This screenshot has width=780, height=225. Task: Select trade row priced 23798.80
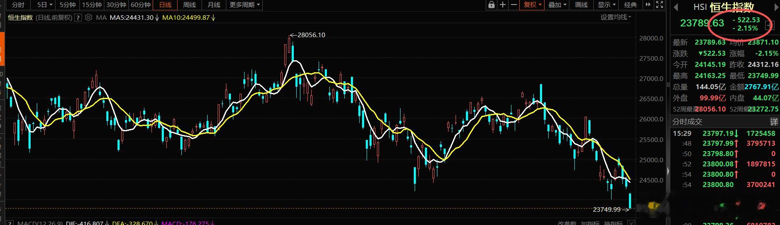coord(725,154)
